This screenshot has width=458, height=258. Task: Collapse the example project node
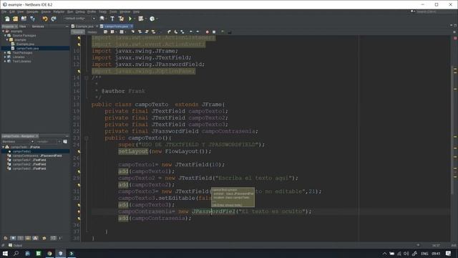(3, 32)
